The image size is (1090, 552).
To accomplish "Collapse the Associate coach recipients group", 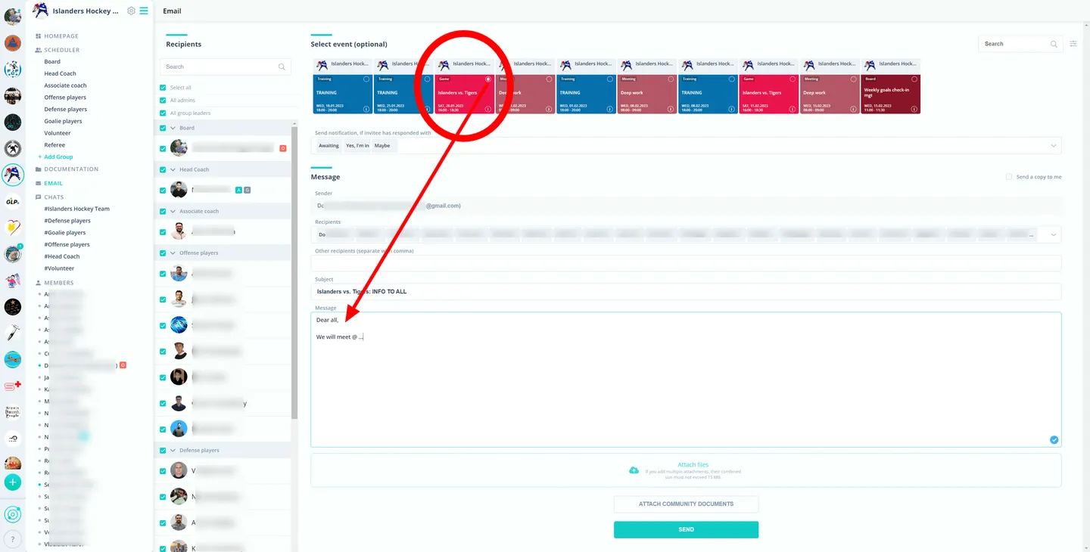I will 173,211.
